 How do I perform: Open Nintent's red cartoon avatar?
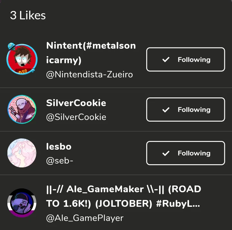click(x=22, y=60)
